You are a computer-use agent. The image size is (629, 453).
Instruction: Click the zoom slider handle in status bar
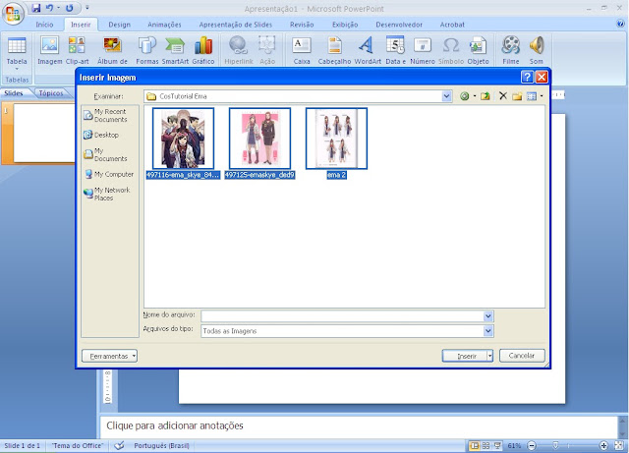click(x=555, y=445)
